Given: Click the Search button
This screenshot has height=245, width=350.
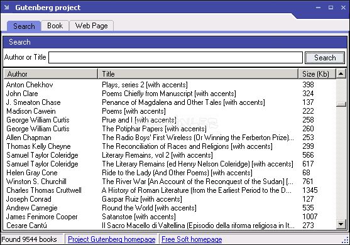Looking at the screenshot, I should 325,58.
